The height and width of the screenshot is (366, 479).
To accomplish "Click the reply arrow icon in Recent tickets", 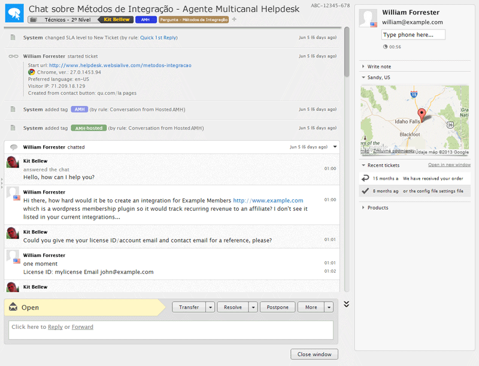I will (x=365, y=178).
